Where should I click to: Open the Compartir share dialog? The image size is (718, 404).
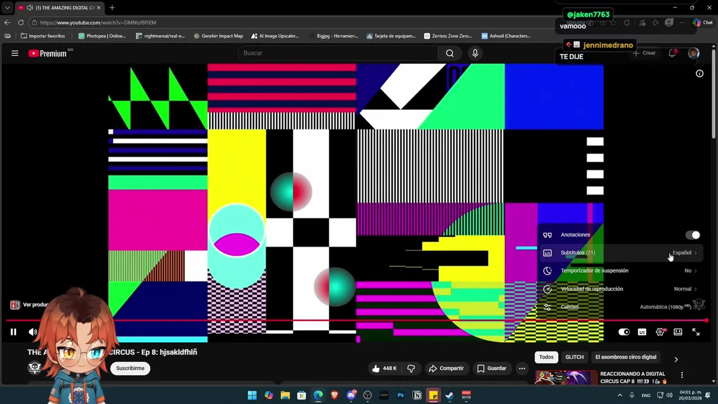[x=446, y=369]
